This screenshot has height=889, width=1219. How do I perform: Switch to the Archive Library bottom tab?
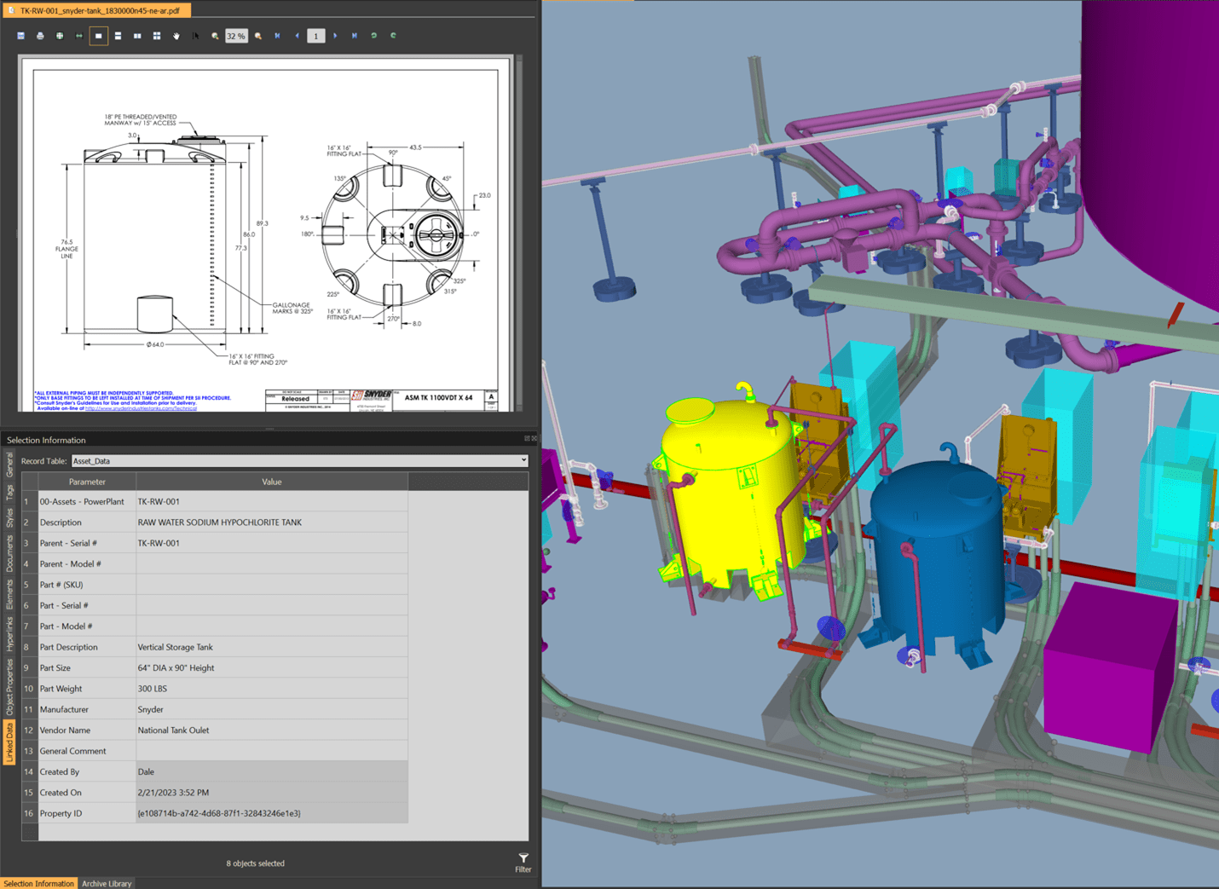coord(107,883)
